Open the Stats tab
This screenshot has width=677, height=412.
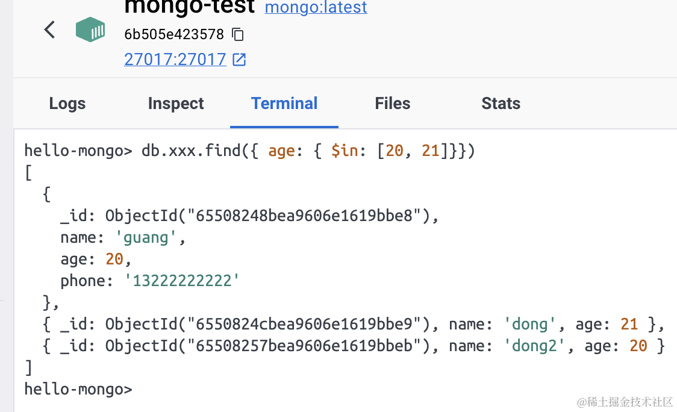[x=501, y=104]
